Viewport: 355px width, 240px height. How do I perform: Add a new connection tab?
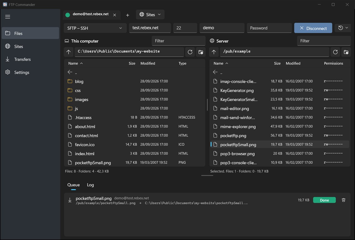point(128,15)
